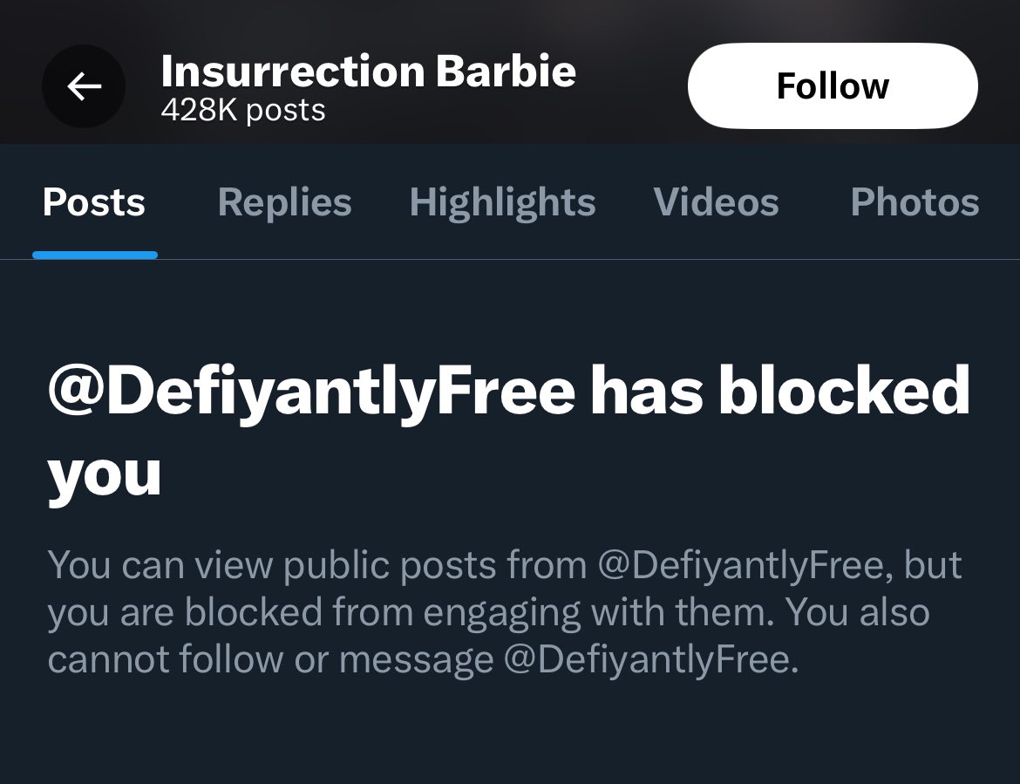Viewport: 1020px width, 784px height.
Task: Click the bold word 'you' in heading
Action: point(105,474)
